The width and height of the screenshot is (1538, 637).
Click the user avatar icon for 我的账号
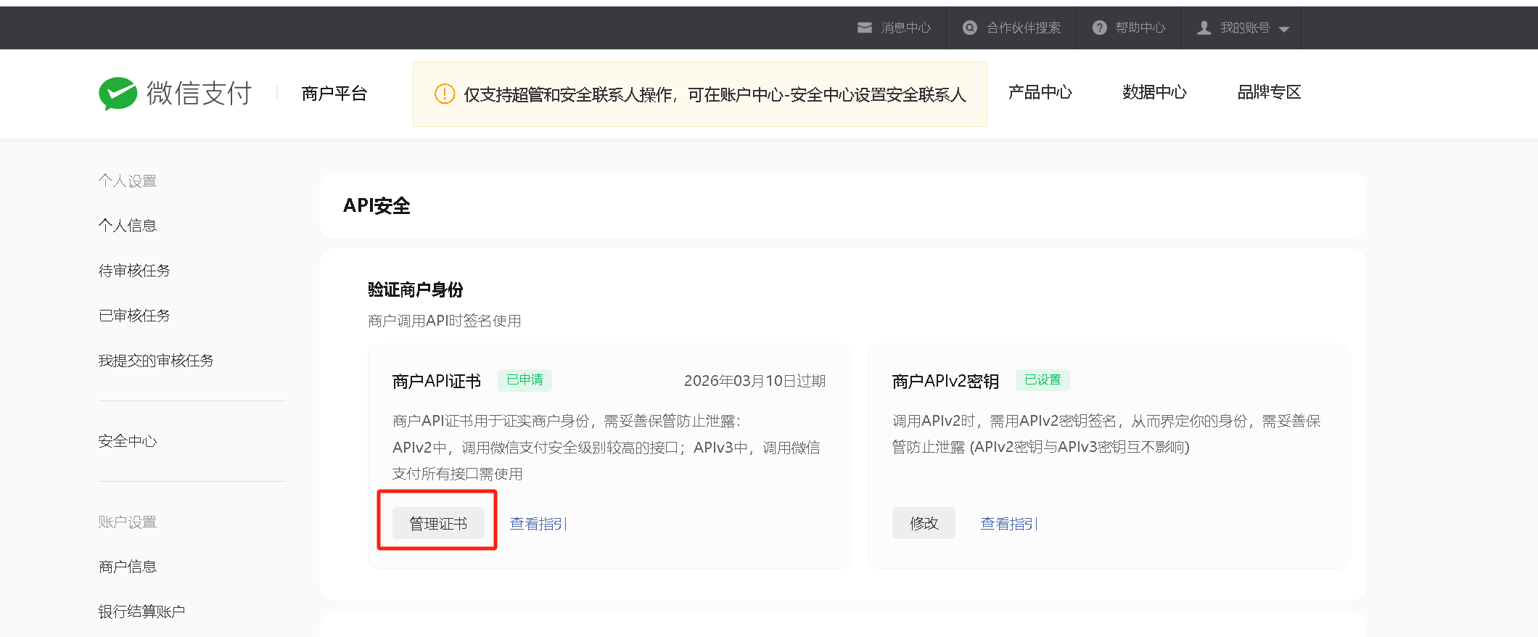[x=1204, y=28]
